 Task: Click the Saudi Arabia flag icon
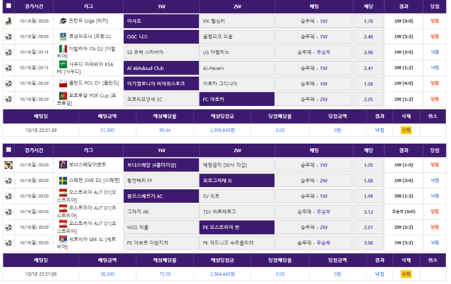click(63, 65)
